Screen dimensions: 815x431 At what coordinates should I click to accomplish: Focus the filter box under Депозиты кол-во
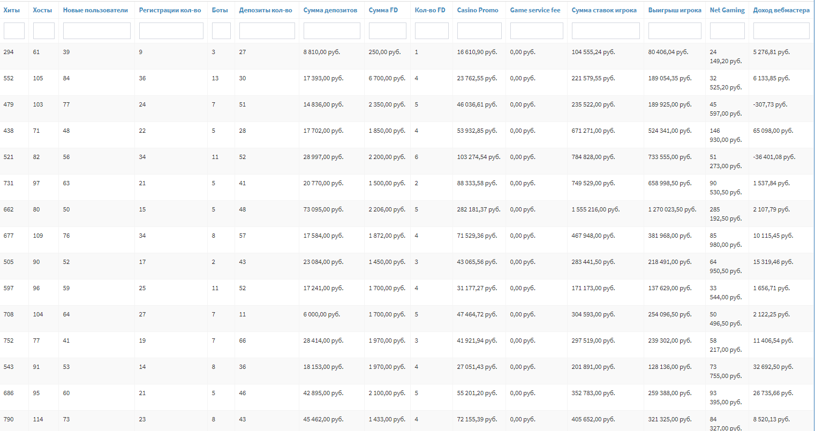pos(267,31)
